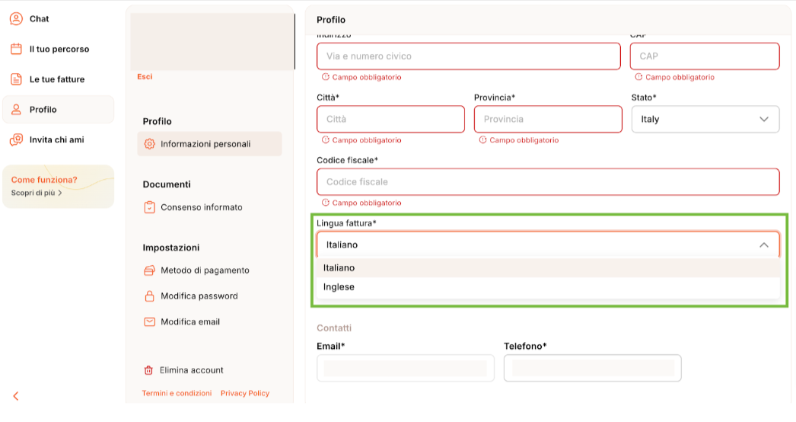Image resolution: width=796 pixels, height=422 pixels.
Task: Click the Consenso informato clipboard icon
Action: (149, 207)
